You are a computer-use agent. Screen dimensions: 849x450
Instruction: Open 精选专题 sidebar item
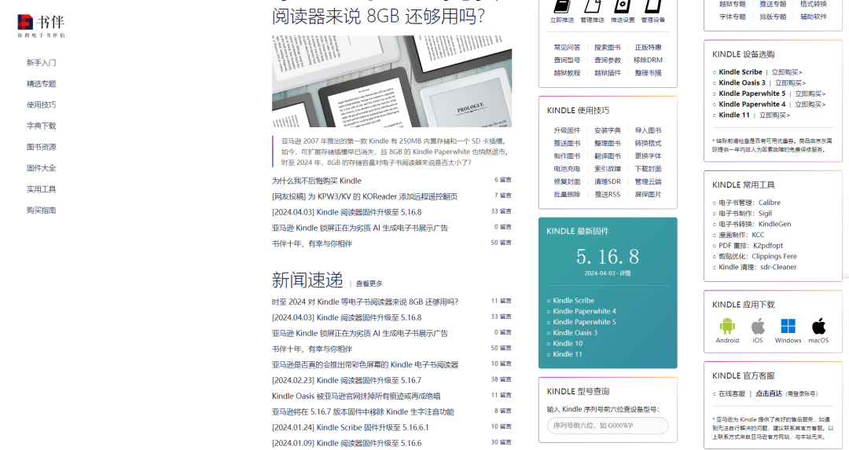click(x=41, y=84)
